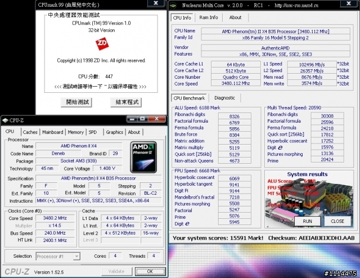Click the AMD Phenom II logo in CPU-Z

pyautogui.click(x=143, y=157)
